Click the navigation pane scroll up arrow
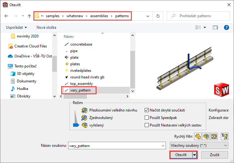Viewport: 234px width, 163px height. tap(54, 36)
